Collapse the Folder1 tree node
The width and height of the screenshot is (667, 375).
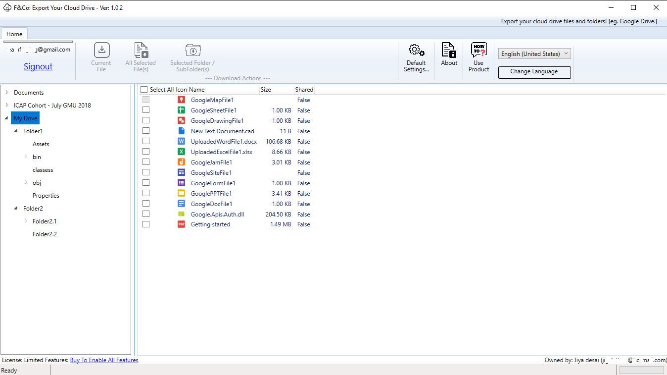pos(16,131)
